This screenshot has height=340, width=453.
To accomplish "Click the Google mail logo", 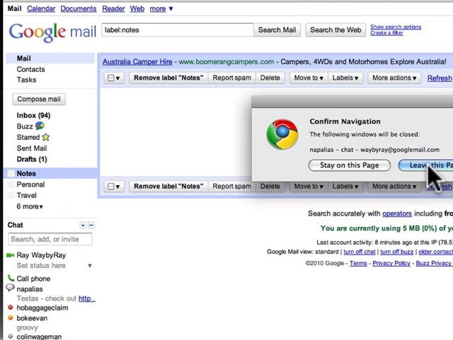I will pos(52,32).
